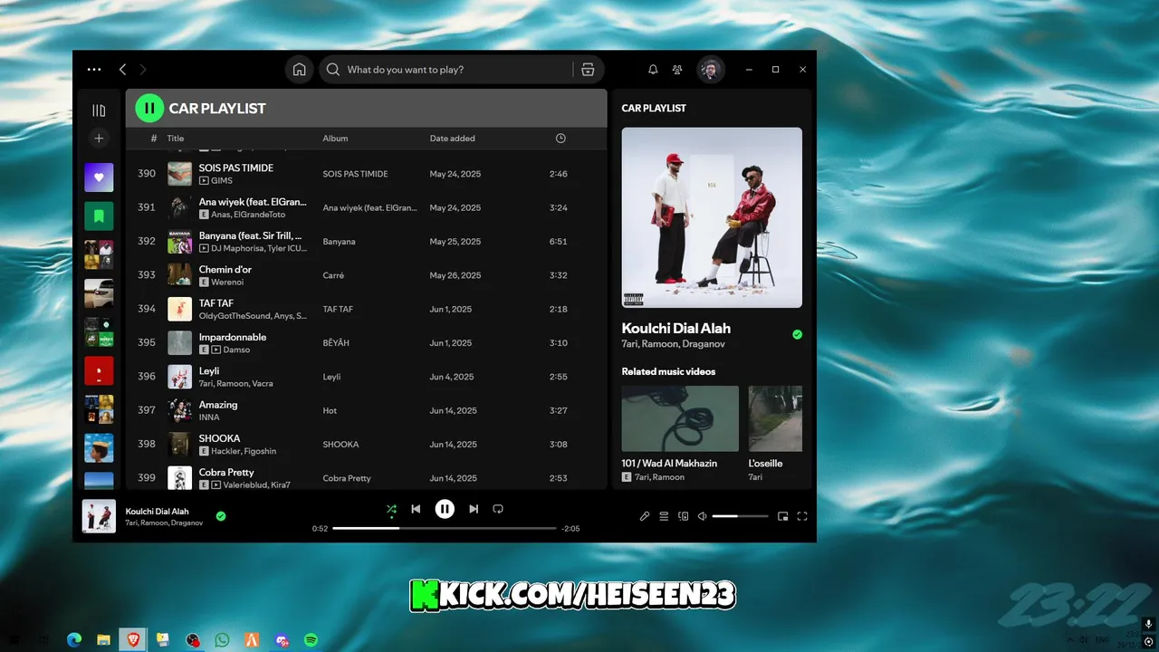Click now playing bar album thumbnail
Image resolution: width=1159 pixels, height=652 pixels.
click(x=99, y=516)
